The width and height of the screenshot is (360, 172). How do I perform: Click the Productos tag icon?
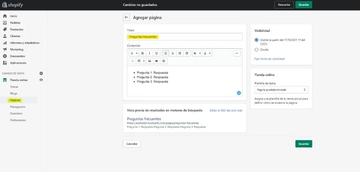click(x=5, y=29)
